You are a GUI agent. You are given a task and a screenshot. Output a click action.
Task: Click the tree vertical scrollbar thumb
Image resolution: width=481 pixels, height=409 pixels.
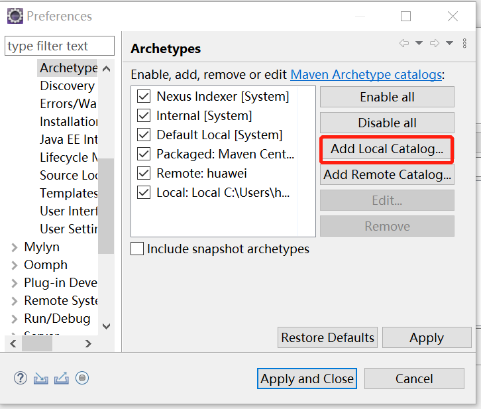pos(106,206)
